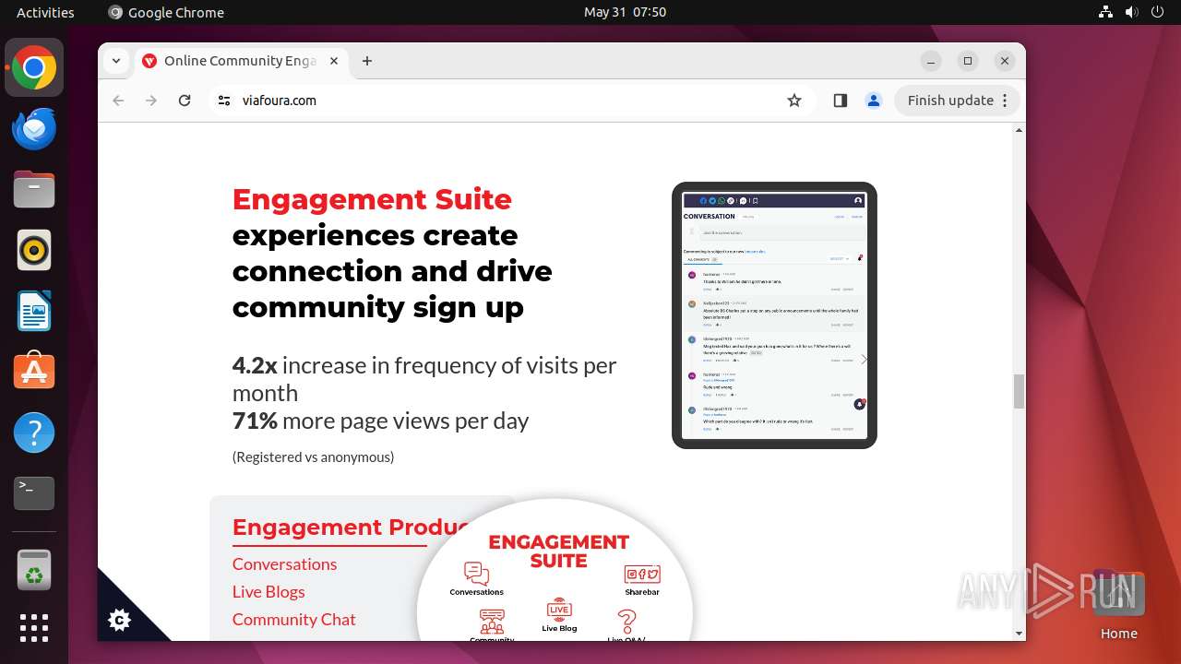1181x664 pixels.
Task: Launch Terminal from the dock
Action: (x=34, y=493)
